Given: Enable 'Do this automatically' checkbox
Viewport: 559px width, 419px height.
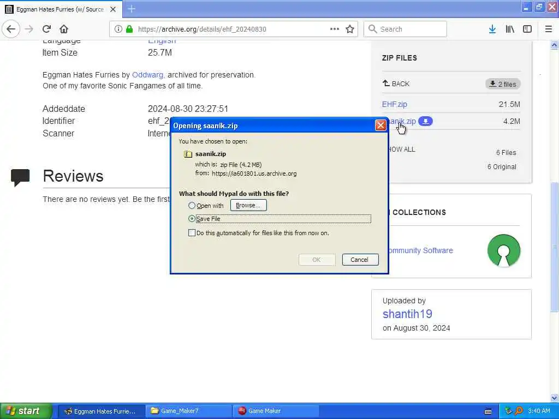Looking at the screenshot, I should [192, 232].
